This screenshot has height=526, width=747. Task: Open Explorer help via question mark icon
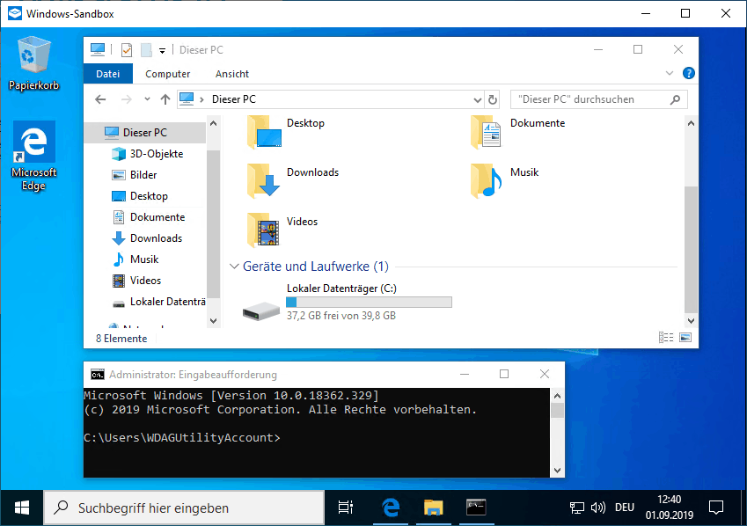coord(688,73)
